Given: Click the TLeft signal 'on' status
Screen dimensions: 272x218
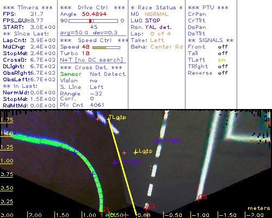Looking at the screenshot, I should pyautogui.click(x=222, y=60).
